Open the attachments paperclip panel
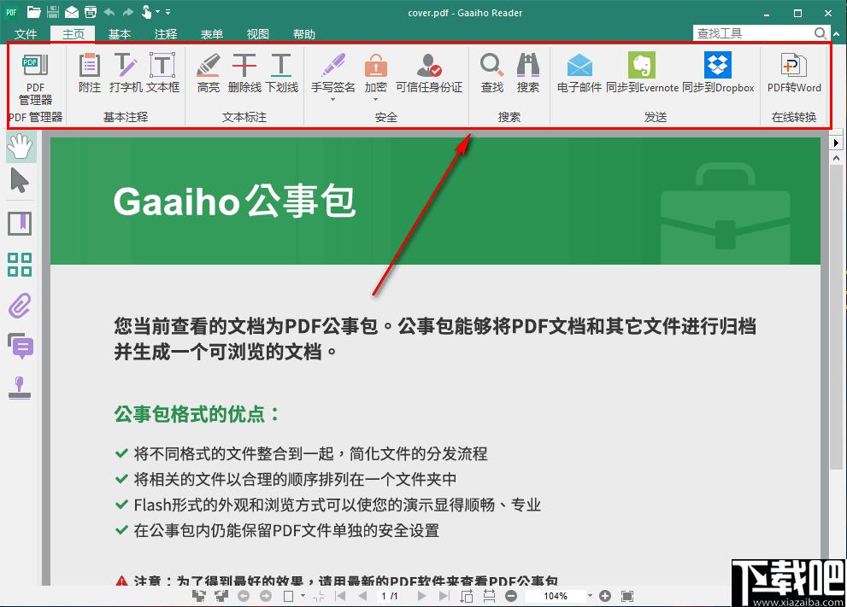This screenshot has height=607, width=847. (20, 306)
